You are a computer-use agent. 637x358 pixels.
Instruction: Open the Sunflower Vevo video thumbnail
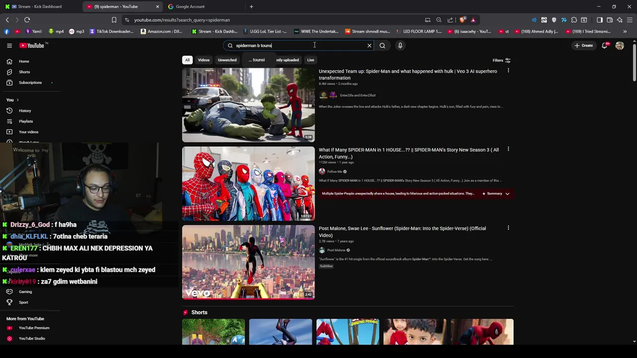248,262
